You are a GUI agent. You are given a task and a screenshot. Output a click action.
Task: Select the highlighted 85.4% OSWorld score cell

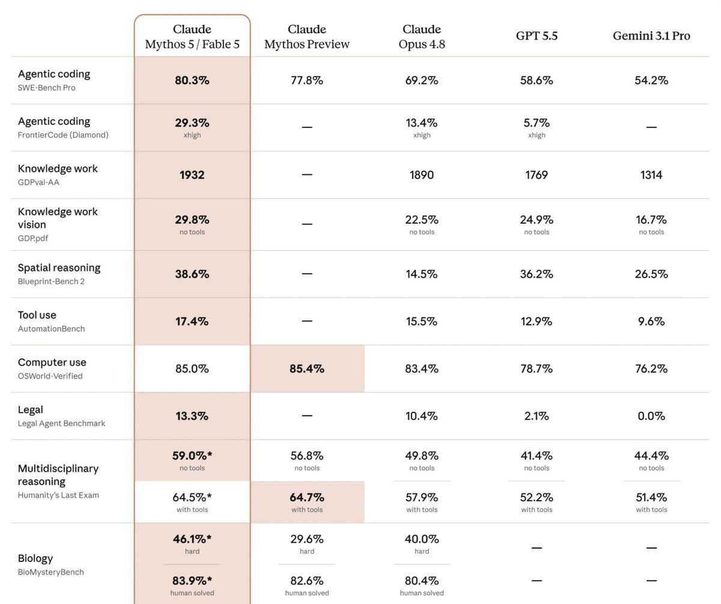pyautogui.click(x=307, y=368)
